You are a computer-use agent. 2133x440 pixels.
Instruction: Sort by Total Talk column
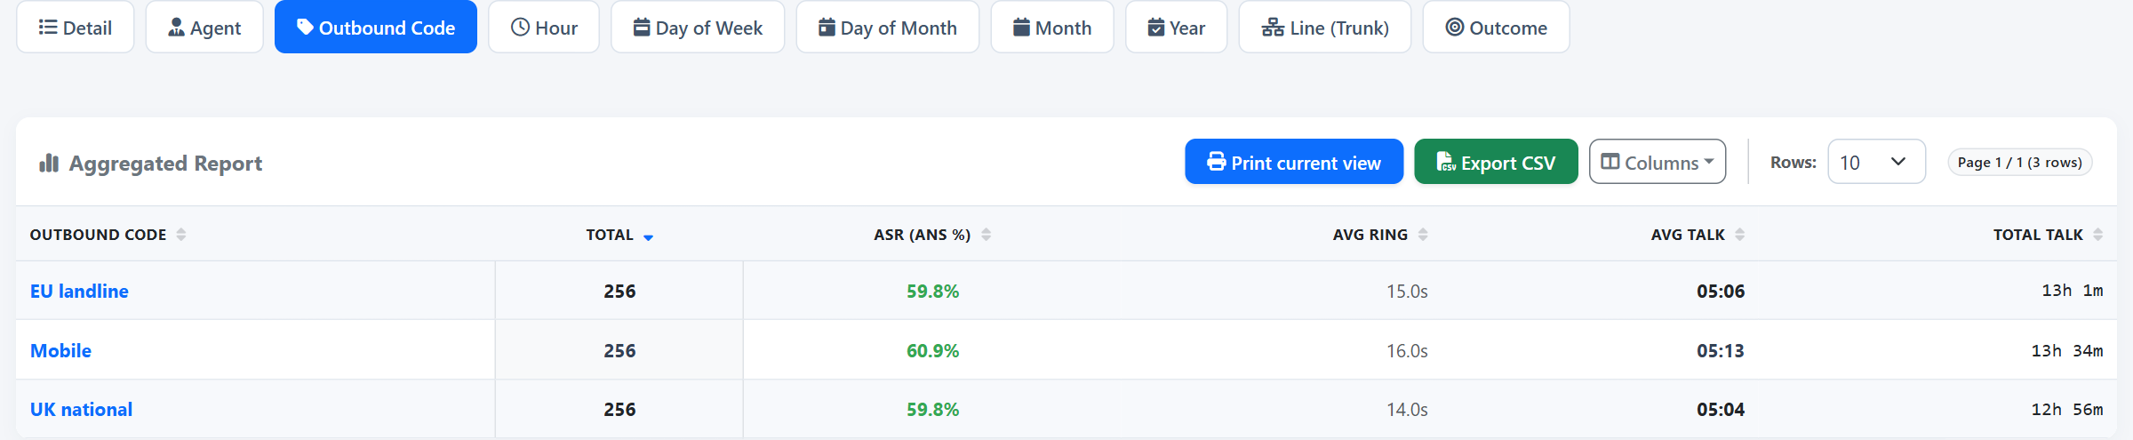(x=2048, y=235)
